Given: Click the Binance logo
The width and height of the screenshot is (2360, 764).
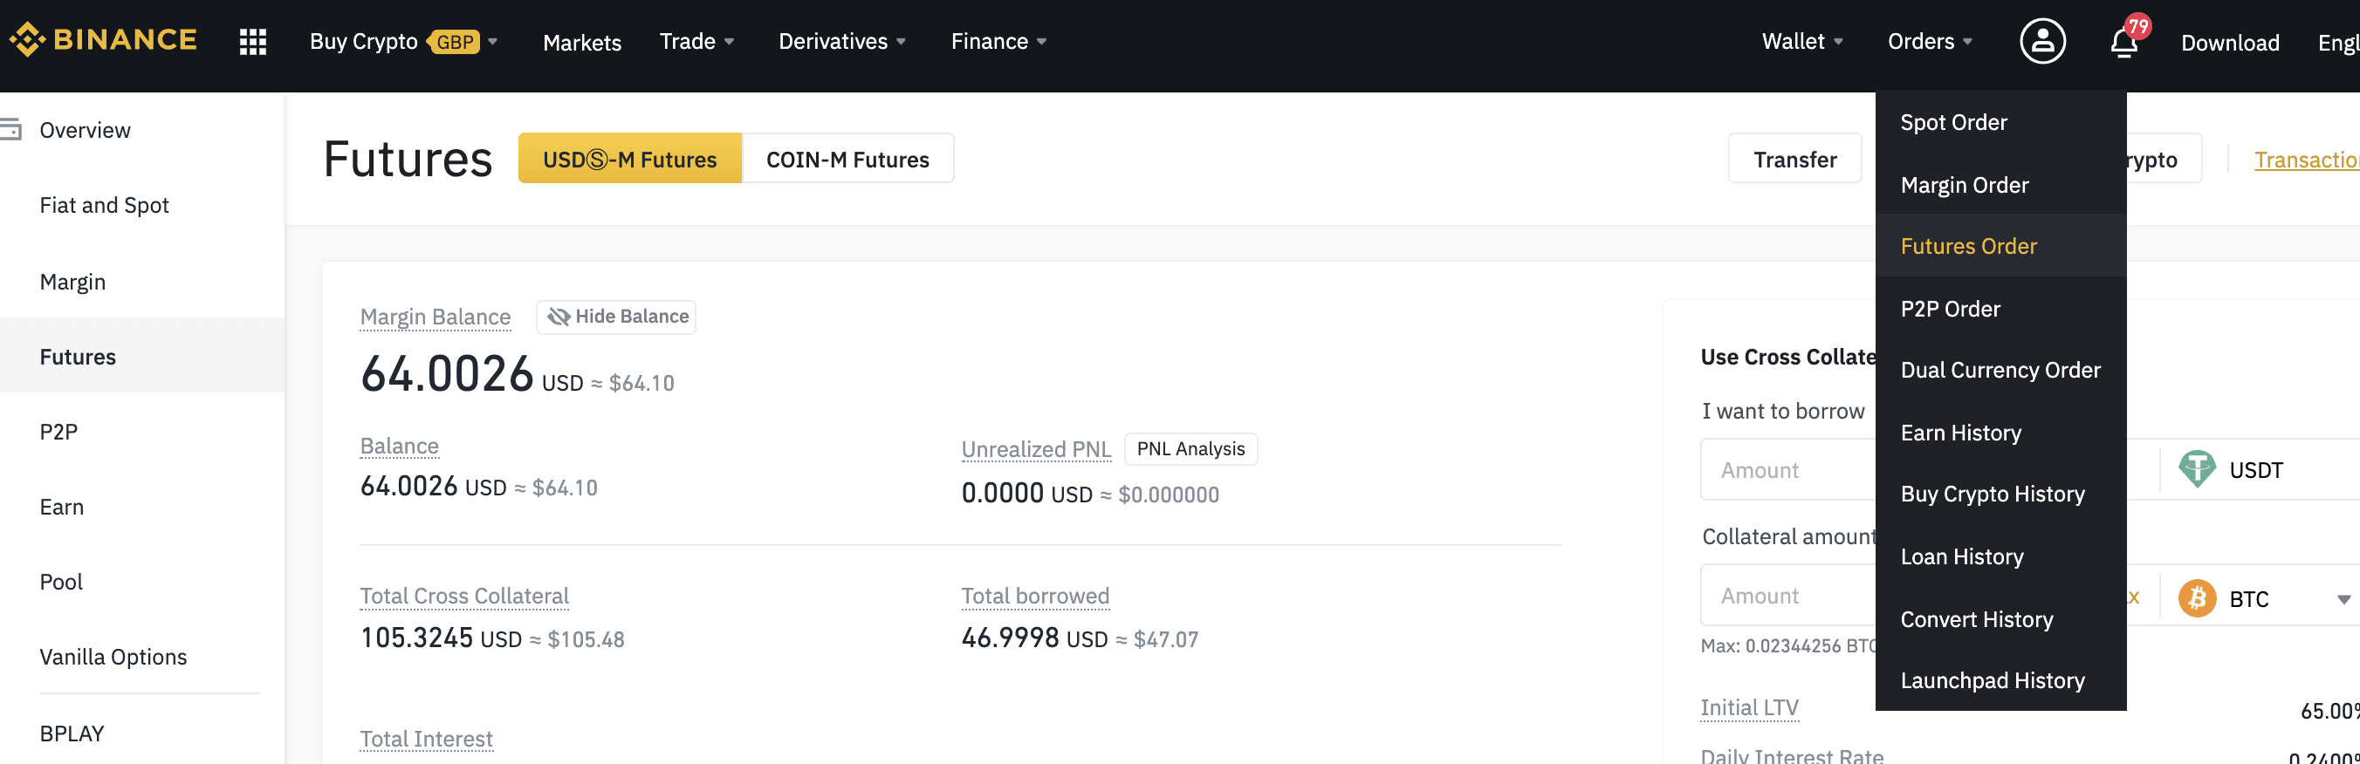Looking at the screenshot, I should click(x=103, y=39).
